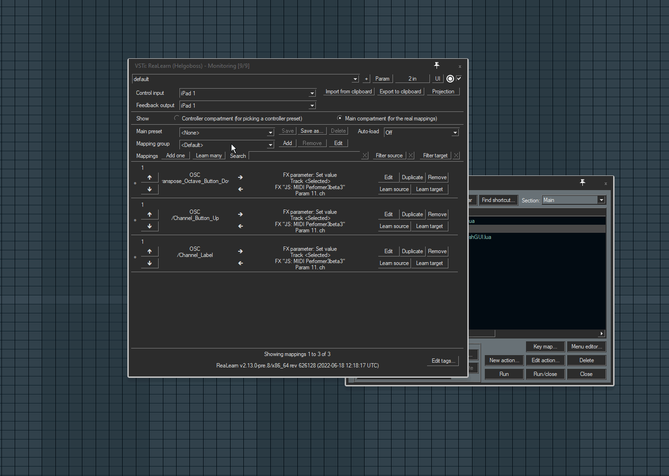Open the Control input dropdown showing iPad 1
The image size is (669, 476).
coord(312,93)
